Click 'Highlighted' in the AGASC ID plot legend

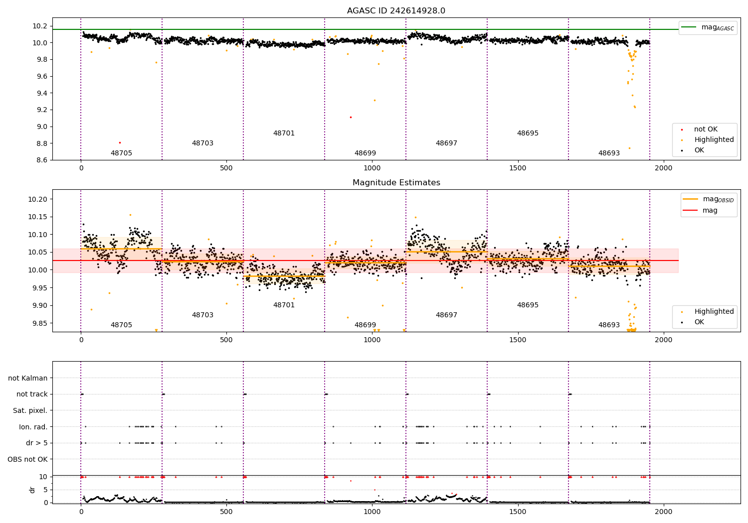pos(708,139)
